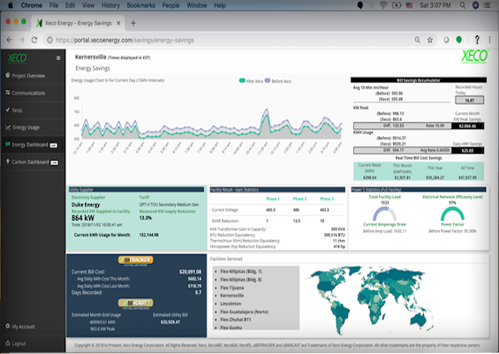Close the Xeco Energy tab
The height and width of the screenshot is (354, 499).
118,23
